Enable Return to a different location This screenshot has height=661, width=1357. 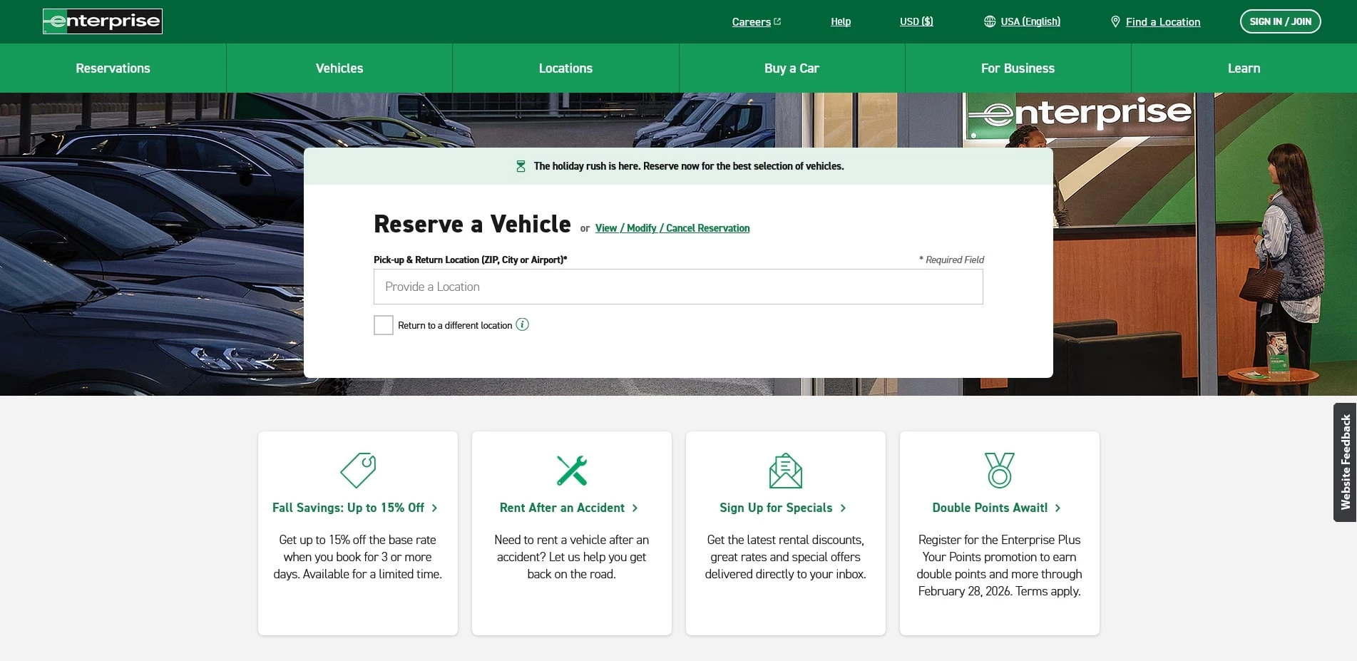click(x=383, y=324)
